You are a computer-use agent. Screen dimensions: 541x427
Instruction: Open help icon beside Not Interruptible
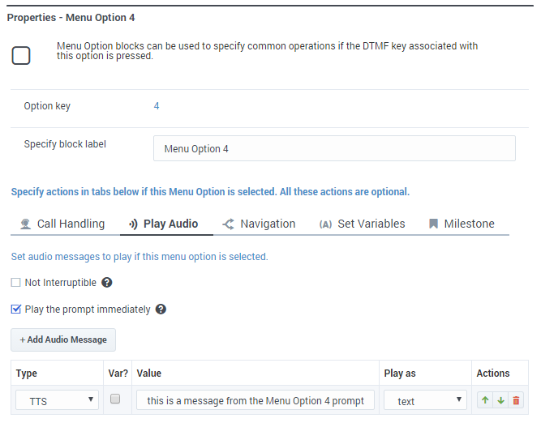click(107, 283)
